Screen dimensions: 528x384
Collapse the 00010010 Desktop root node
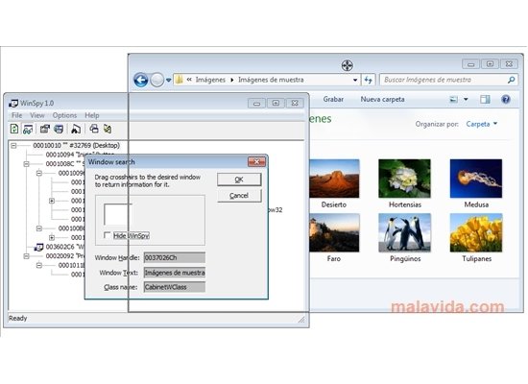13,146
